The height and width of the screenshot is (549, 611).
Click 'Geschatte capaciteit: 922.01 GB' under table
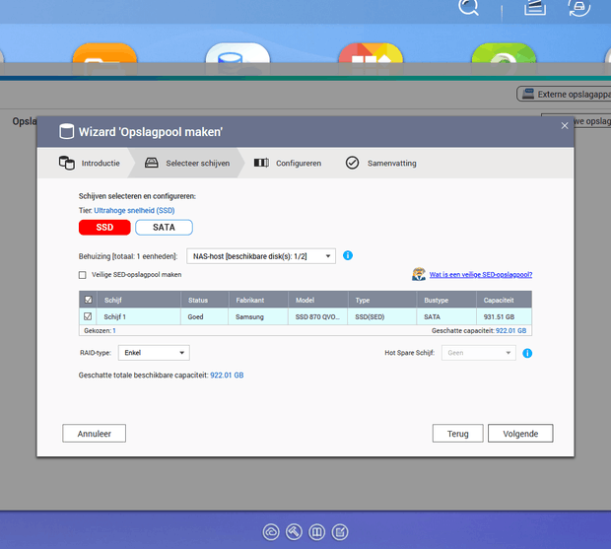click(x=479, y=330)
